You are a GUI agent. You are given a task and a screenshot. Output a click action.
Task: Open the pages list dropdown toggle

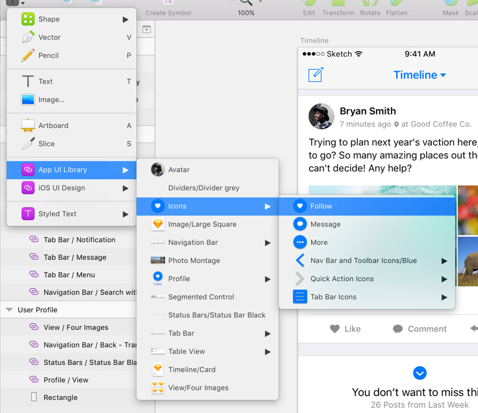point(147,30)
